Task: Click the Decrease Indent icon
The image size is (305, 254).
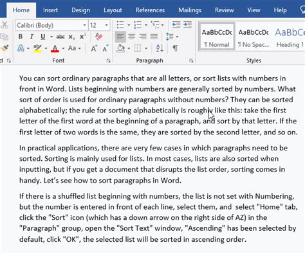Action: click(x=176, y=25)
